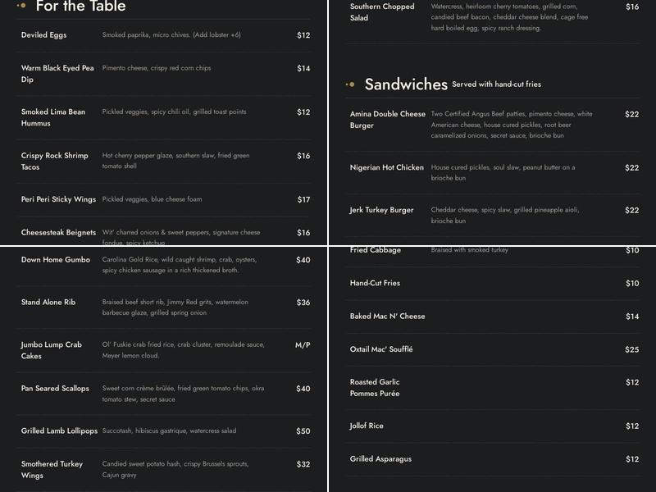Pick the Jerk Turkey Burger

tap(493, 215)
